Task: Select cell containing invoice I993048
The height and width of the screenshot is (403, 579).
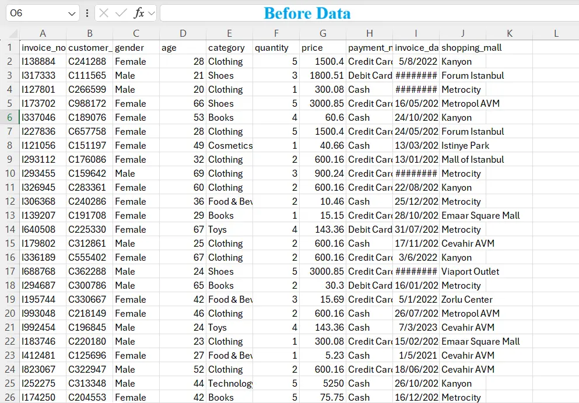Action: pos(43,313)
